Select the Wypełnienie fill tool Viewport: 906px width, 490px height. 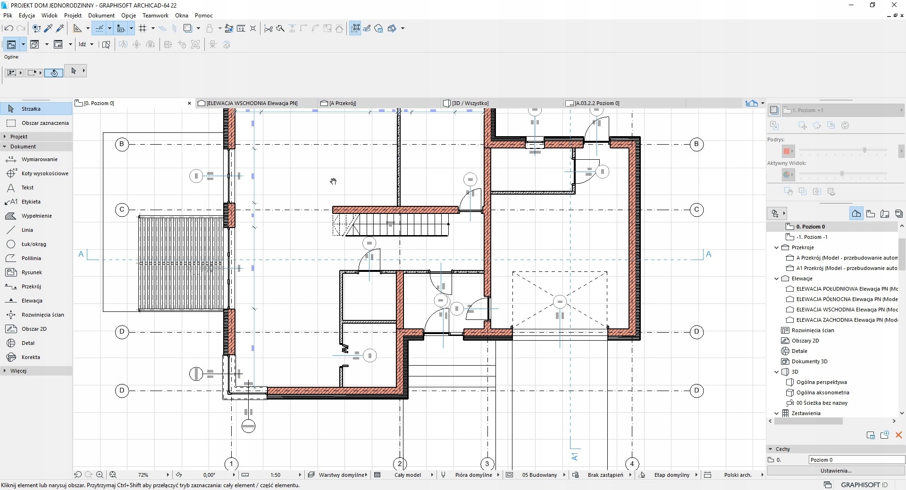click(36, 216)
